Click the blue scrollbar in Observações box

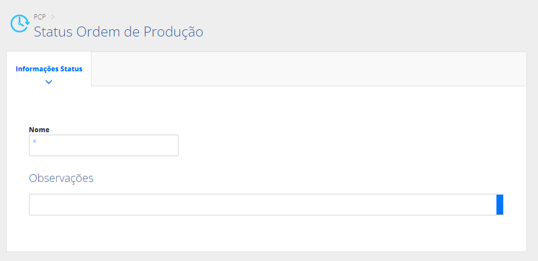[500, 205]
